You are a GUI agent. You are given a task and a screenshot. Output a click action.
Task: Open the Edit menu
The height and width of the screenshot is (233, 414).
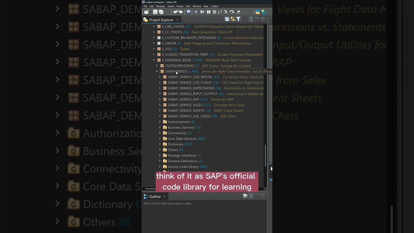[x=151, y=6]
